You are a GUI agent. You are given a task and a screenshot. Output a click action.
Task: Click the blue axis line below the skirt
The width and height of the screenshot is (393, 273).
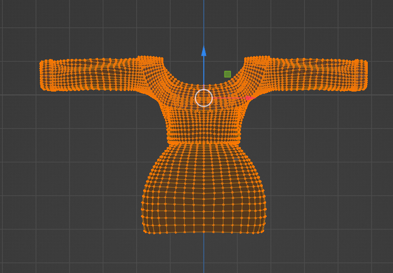pos(204,253)
